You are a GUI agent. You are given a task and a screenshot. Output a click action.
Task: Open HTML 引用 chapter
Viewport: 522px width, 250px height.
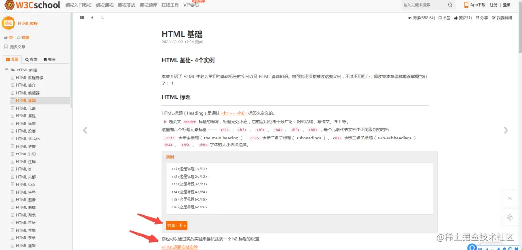26,154
